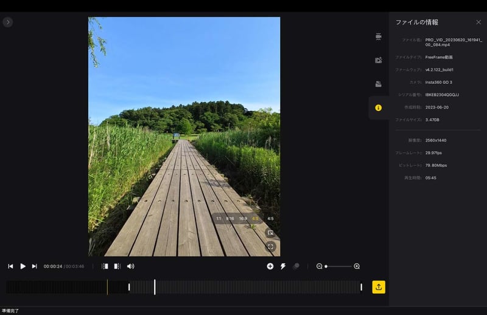Screen dimensions: 487x315
Task: Choose the 1:1 aspect ratio
Action: [x=219, y=218]
